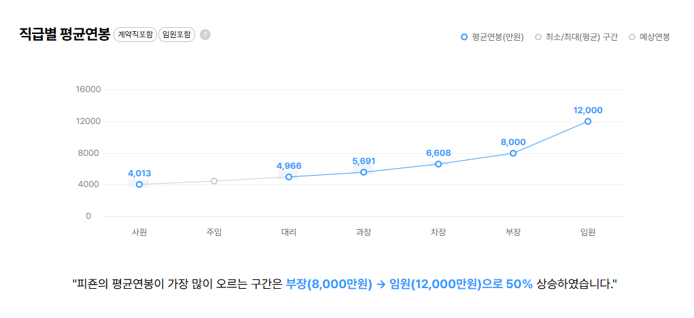This screenshot has height=318, width=694.
Task: Toggle the 임원포함 filter tag
Action: pyautogui.click(x=177, y=35)
